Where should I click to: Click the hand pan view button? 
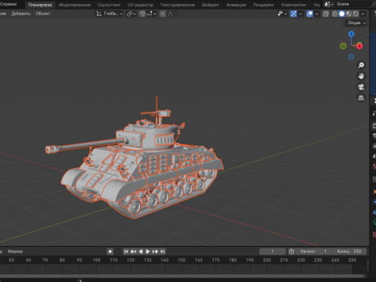(361, 76)
